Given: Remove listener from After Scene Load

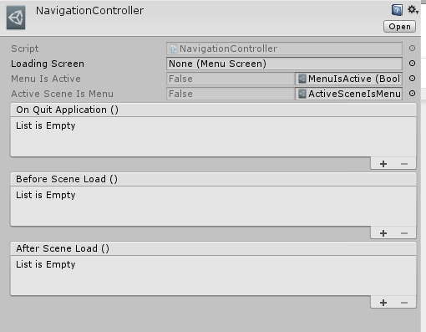Looking at the screenshot, I should click(x=404, y=303).
